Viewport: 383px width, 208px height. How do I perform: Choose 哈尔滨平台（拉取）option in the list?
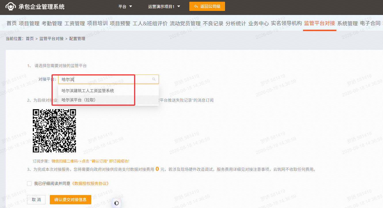pyautogui.click(x=108, y=100)
